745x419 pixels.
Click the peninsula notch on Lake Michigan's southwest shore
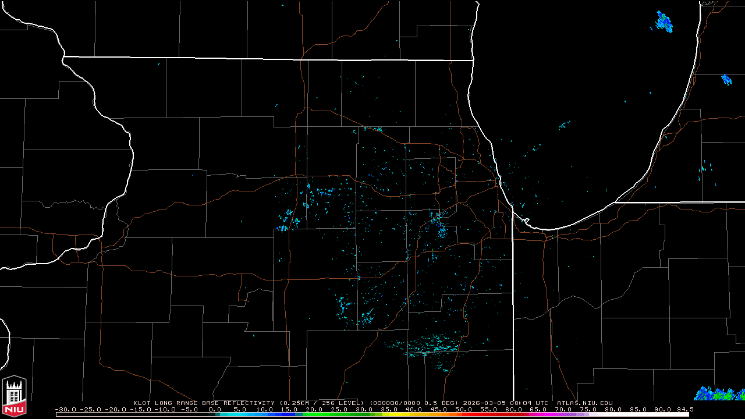pyautogui.click(x=525, y=221)
